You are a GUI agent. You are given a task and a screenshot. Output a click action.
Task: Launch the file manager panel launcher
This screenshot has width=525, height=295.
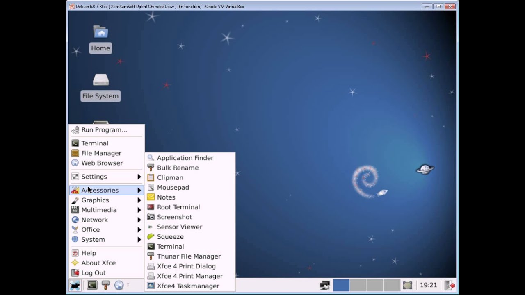(106, 285)
